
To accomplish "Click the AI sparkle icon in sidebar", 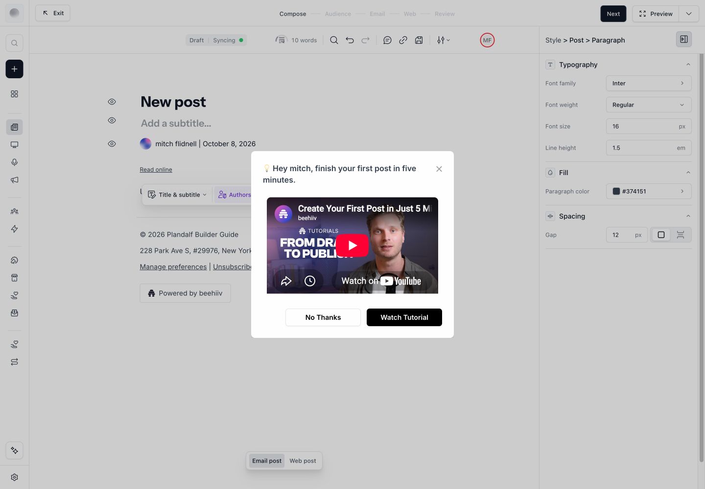I will pyautogui.click(x=14, y=450).
